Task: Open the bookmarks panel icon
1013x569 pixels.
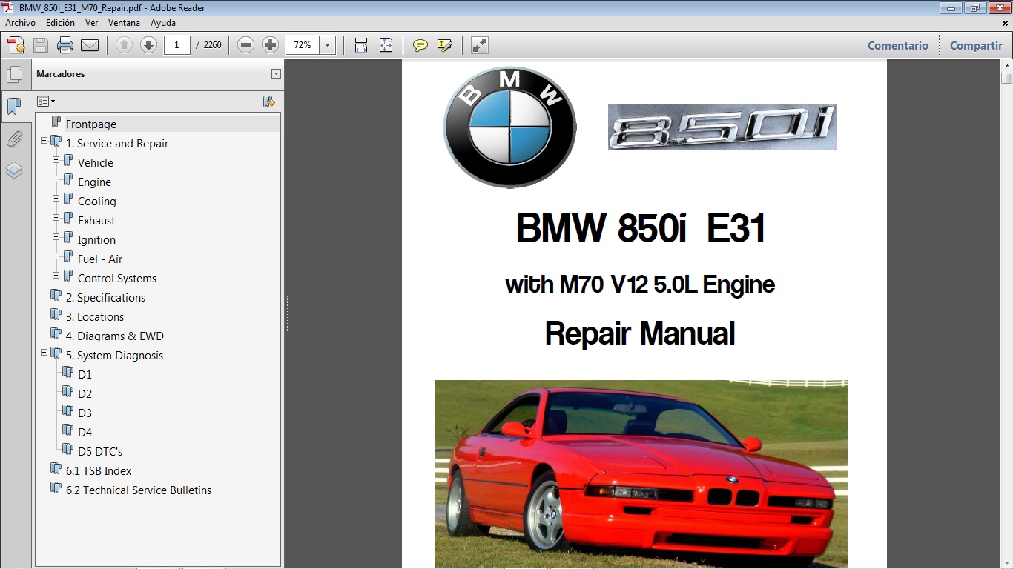Action: (14, 106)
